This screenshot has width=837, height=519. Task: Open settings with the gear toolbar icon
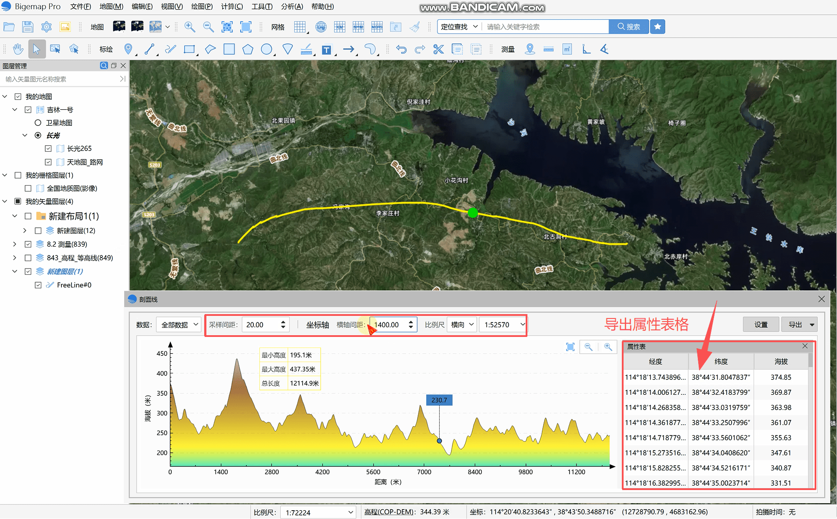[46, 27]
